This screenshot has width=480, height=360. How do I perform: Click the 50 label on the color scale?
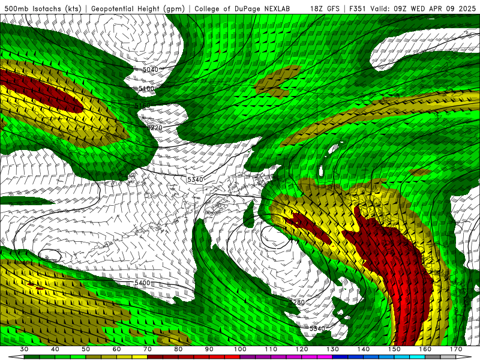point(86,349)
